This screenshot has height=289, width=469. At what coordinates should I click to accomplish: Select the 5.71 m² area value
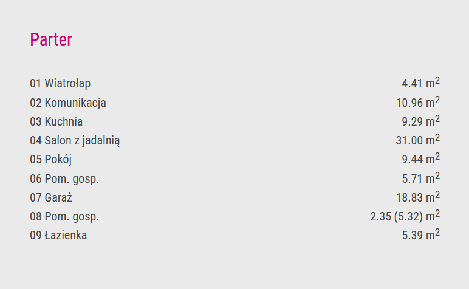[421, 178]
